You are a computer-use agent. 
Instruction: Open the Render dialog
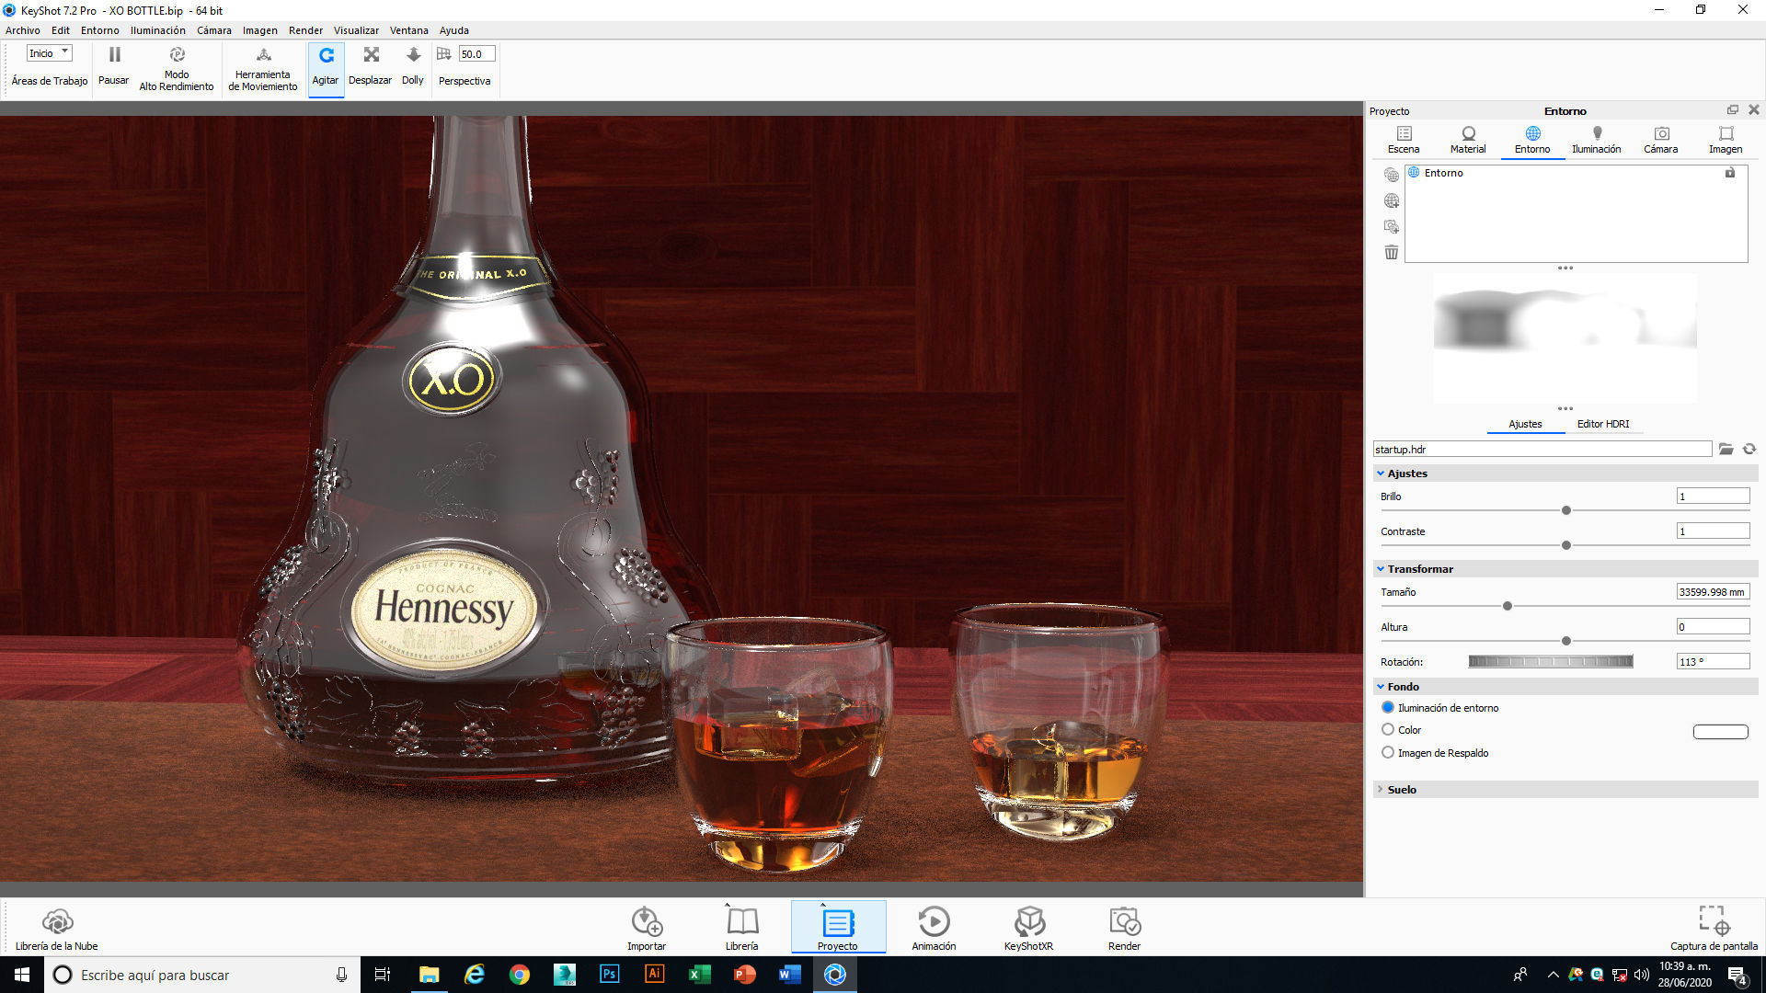1125,929
